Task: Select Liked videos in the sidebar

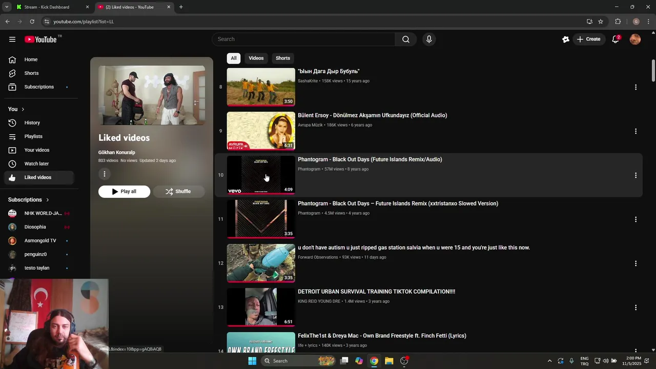Action: click(38, 177)
